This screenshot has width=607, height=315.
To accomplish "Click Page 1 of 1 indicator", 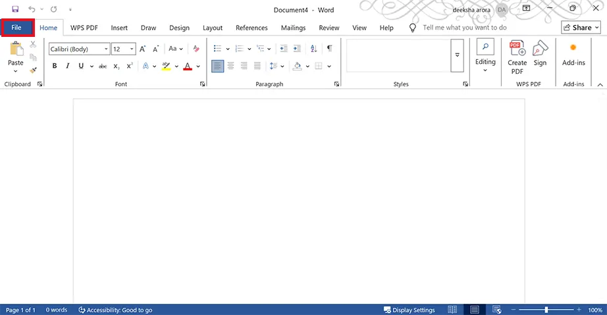I will click(20, 310).
